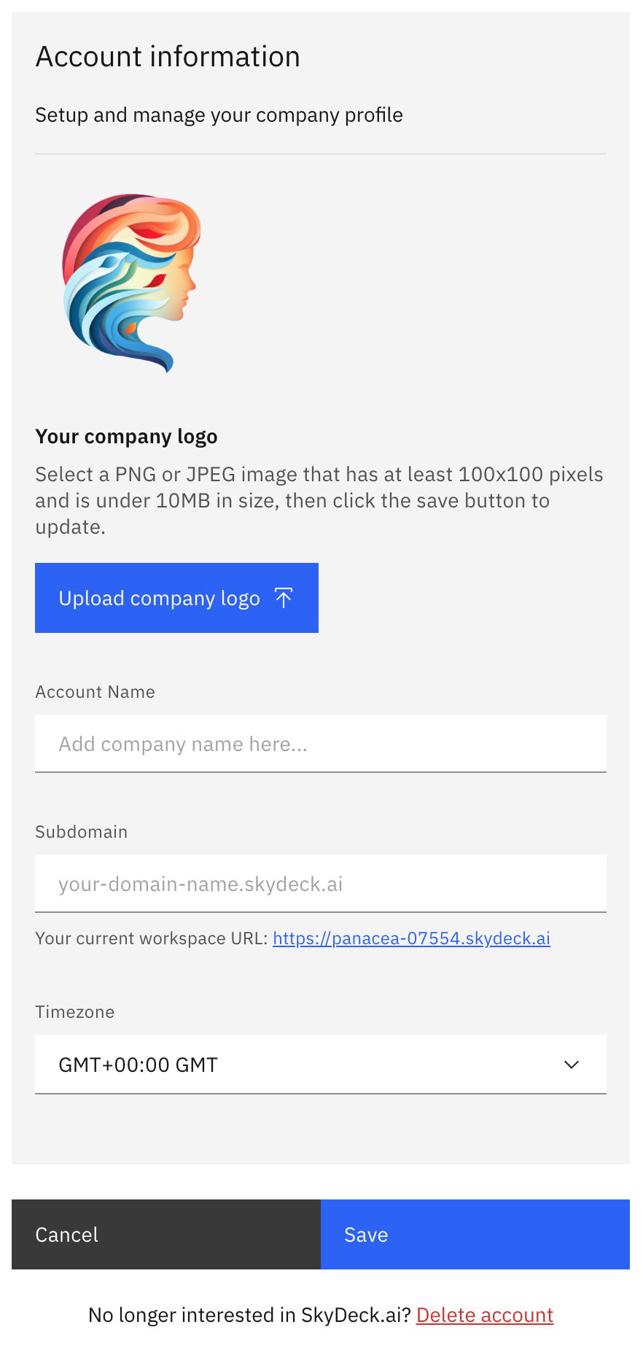Click the Account information heading
Viewport: 643px width, 1346px height.
[x=168, y=55]
